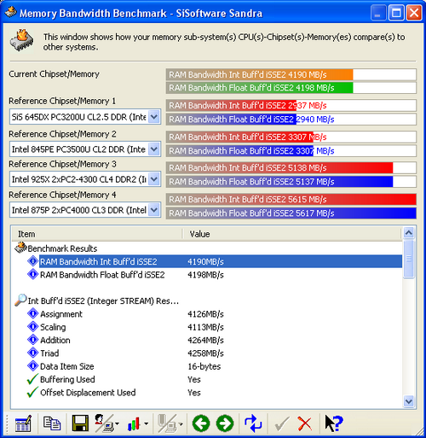The width and height of the screenshot is (426, 438).
Task: Click the results list scroll up arrow
Action: 409,233
